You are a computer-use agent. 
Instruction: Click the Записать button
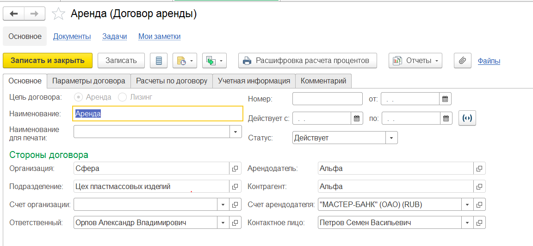pos(121,61)
